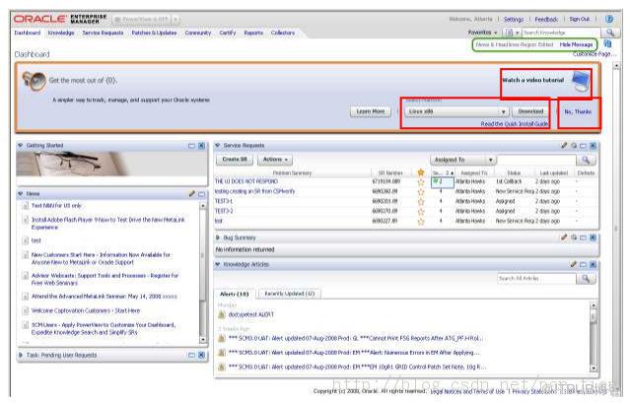The height and width of the screenshot is (404, 630).
Task: Close the Getting Started panel
Action: (201, 145)
